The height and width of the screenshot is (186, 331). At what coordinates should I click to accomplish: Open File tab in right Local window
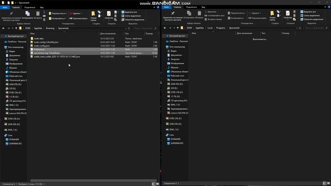click(167, 7)
